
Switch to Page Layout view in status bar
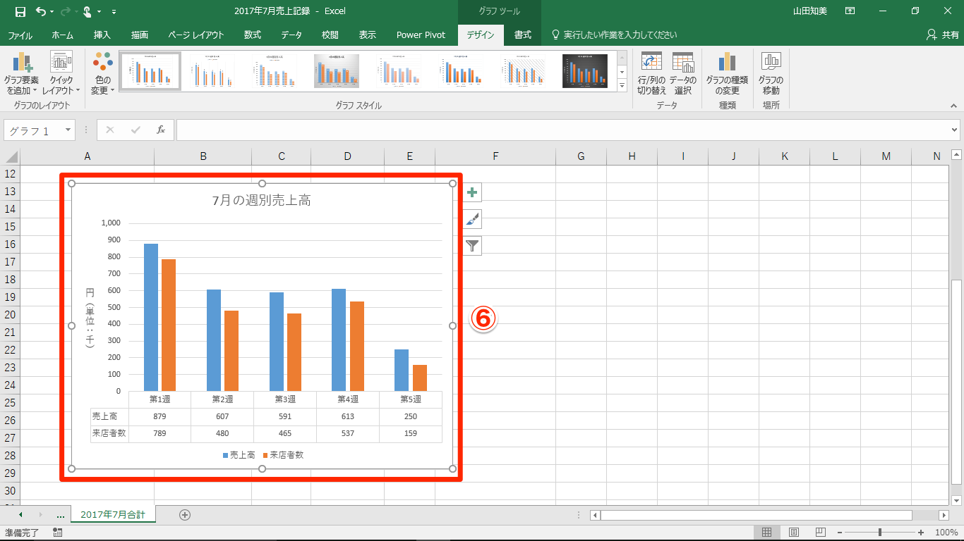(x=794, y=533)
